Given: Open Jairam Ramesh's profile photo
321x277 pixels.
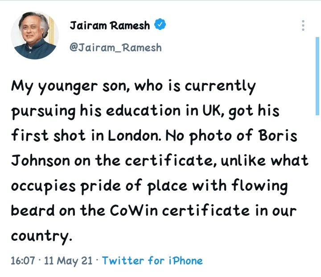Looking at the screenshot, I should 35,35.
